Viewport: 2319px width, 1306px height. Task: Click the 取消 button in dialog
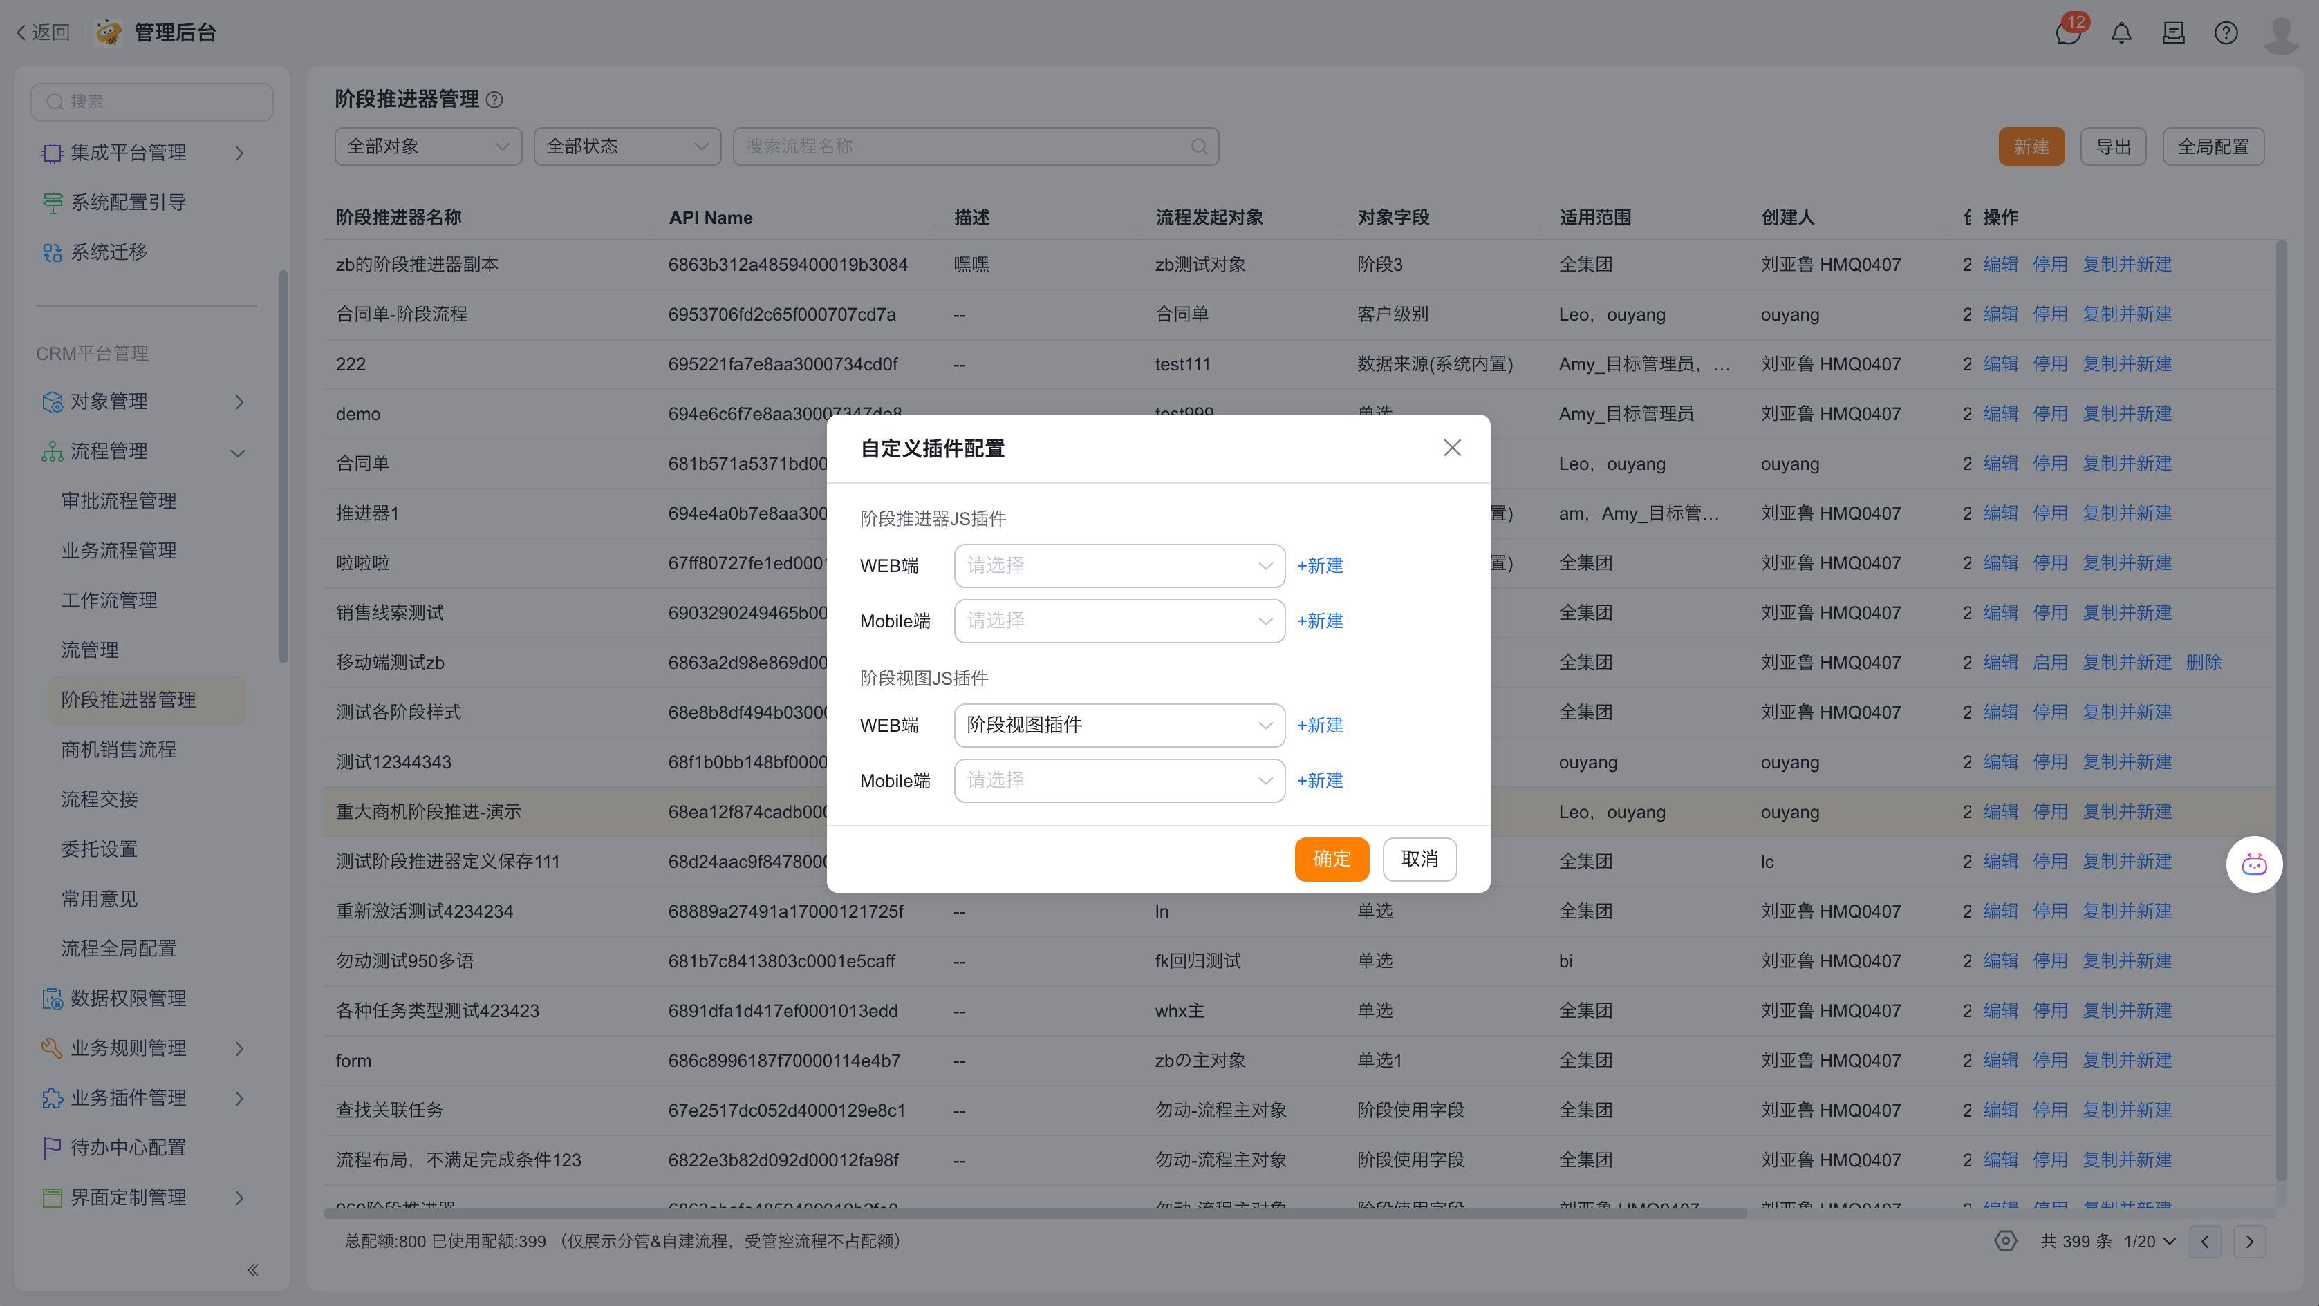click(x=1419, y=859)
